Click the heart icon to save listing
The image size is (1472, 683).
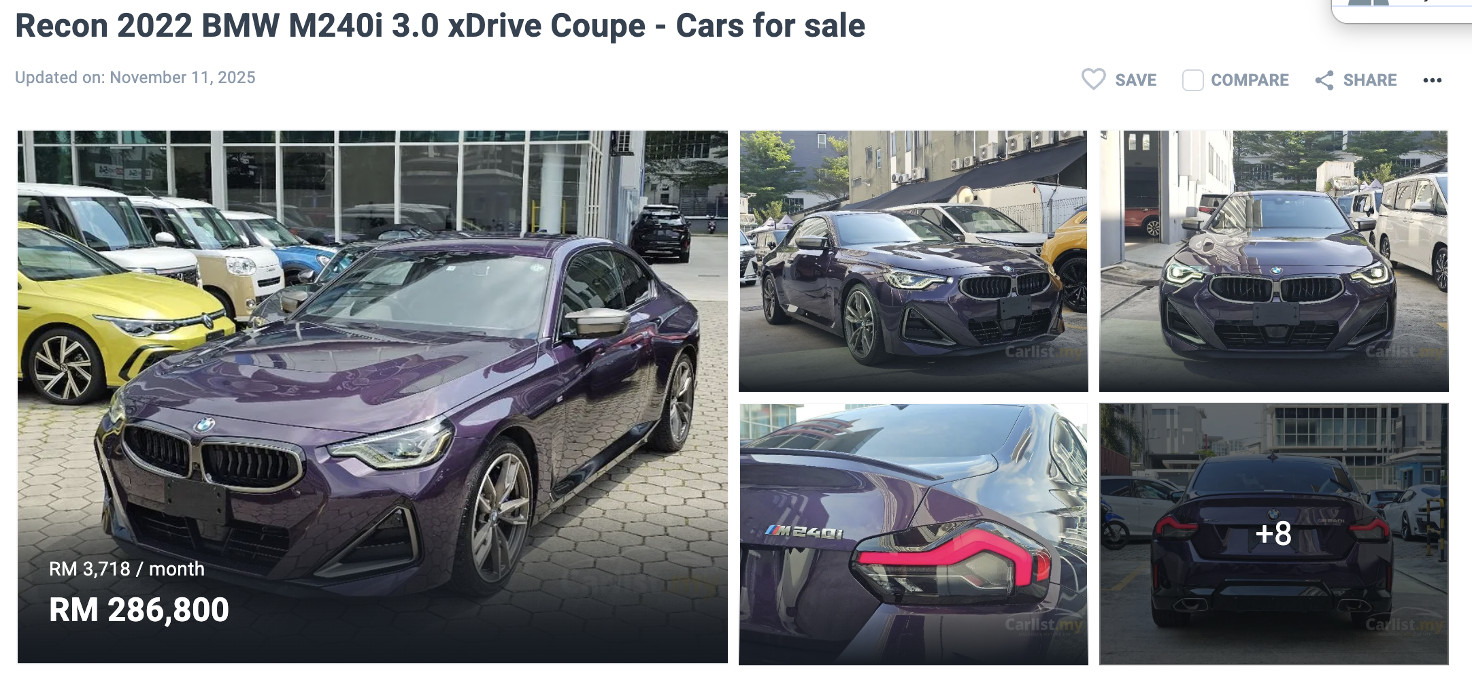(1093, 80)
